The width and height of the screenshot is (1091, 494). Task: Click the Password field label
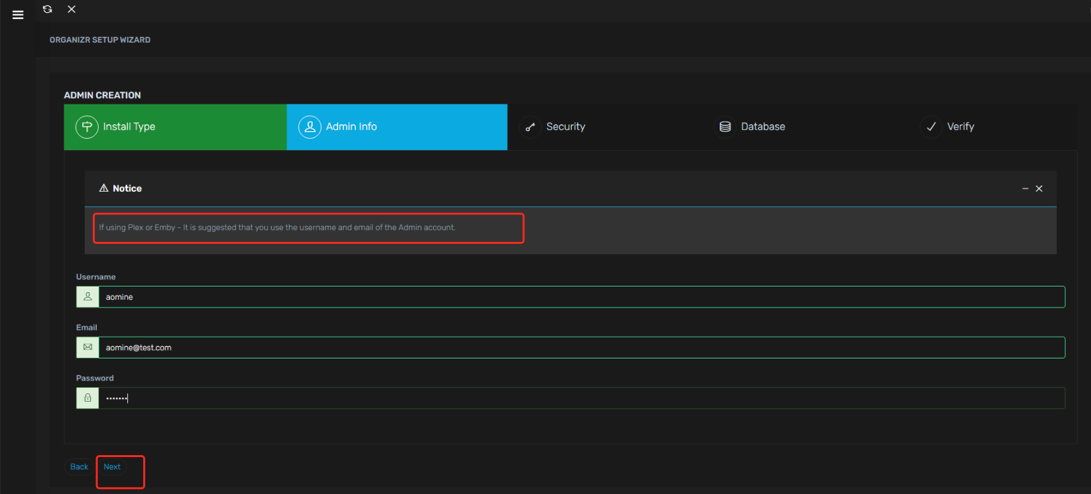[x=95, y=378]
